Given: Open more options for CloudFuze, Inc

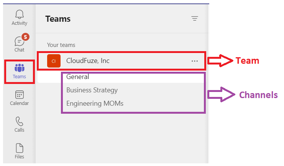Looking at the screenshot, I should click(195, 61).
